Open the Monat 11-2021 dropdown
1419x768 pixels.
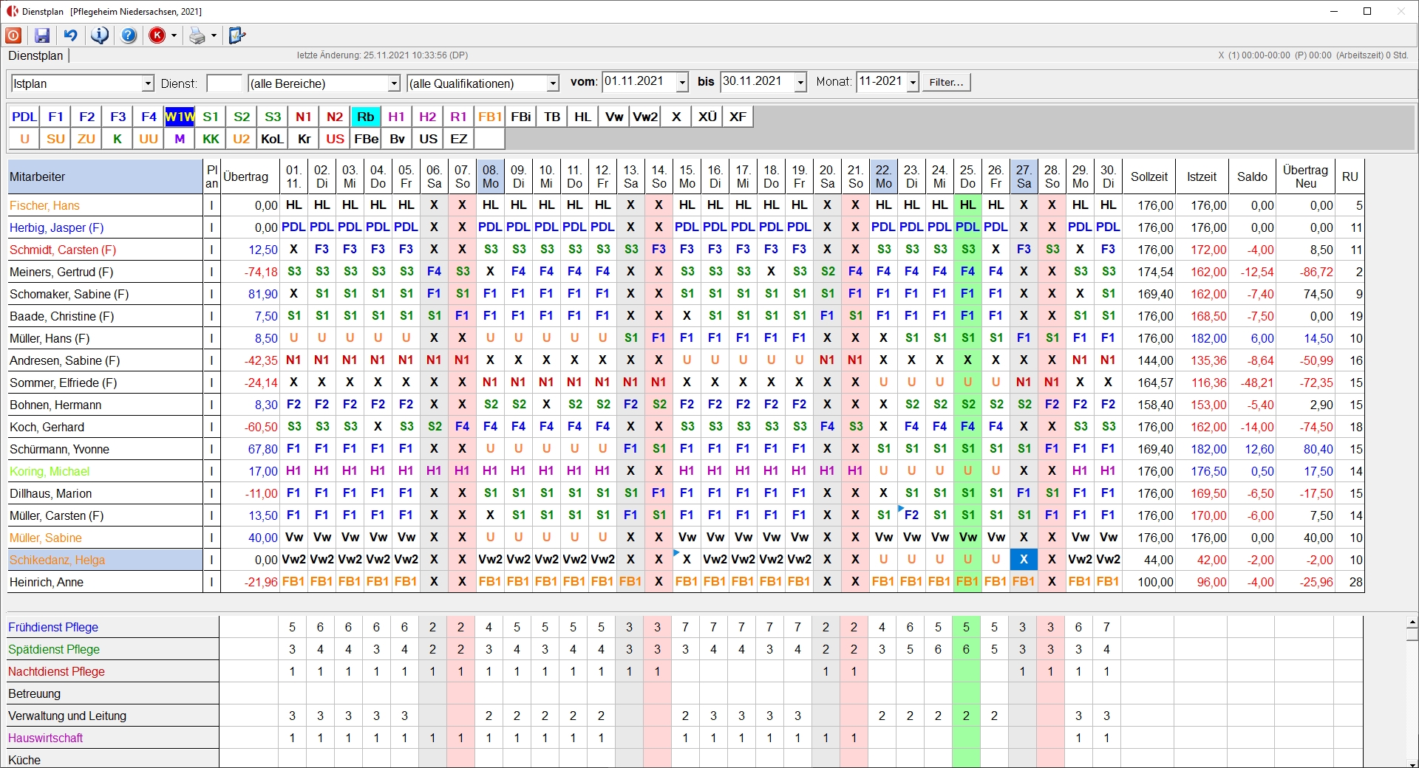913,82
